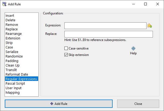Select the Pascal Script rule
Viewport: 164px width, 111px height.
(15, 84)
